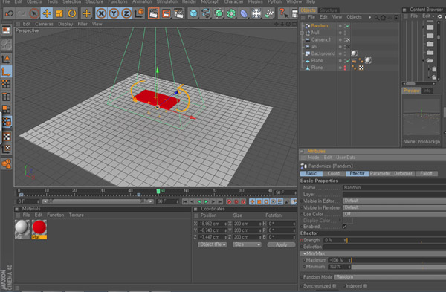
Task: Click the Name field containing Random
Action: coord(394,188)
